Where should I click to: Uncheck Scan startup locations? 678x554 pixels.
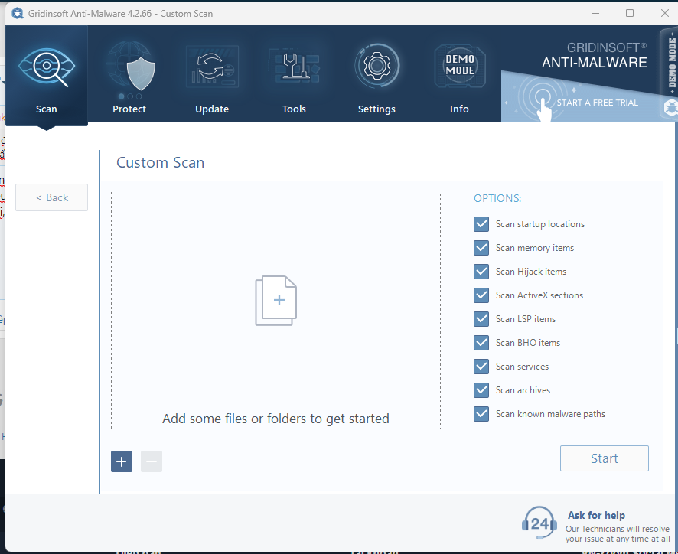pyautogui.click(x=481, y=224)
